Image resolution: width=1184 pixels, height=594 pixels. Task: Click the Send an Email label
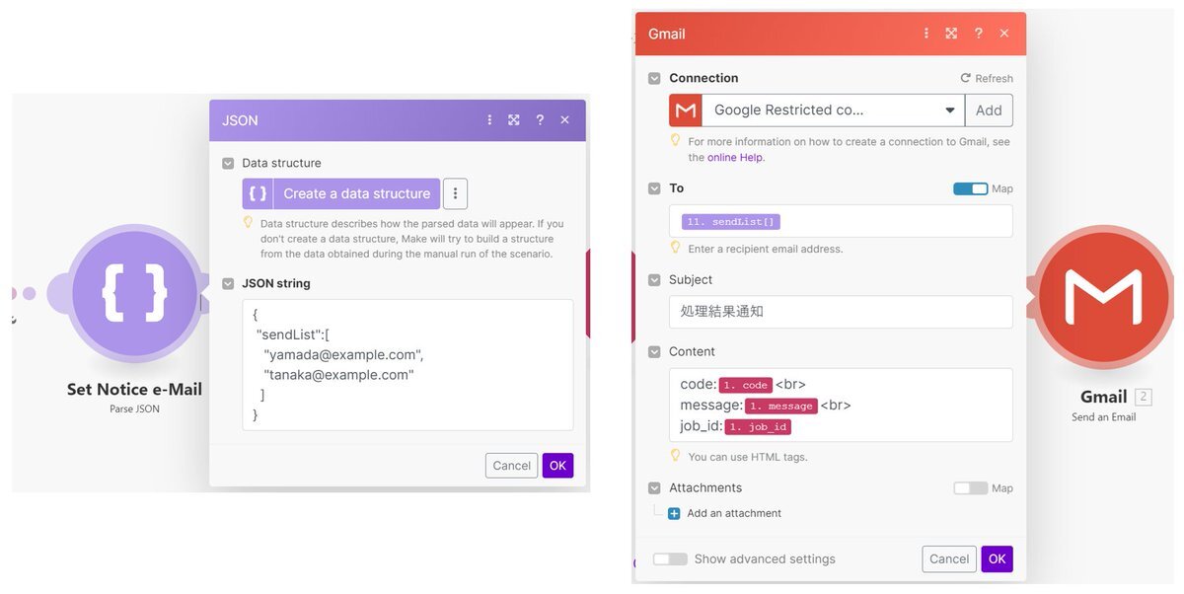click(1103, 417)
